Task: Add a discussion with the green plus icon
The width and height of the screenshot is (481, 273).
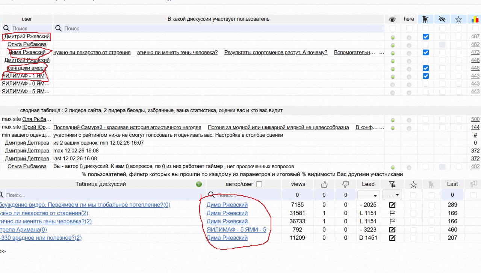Action: click(x=199, y=184)
